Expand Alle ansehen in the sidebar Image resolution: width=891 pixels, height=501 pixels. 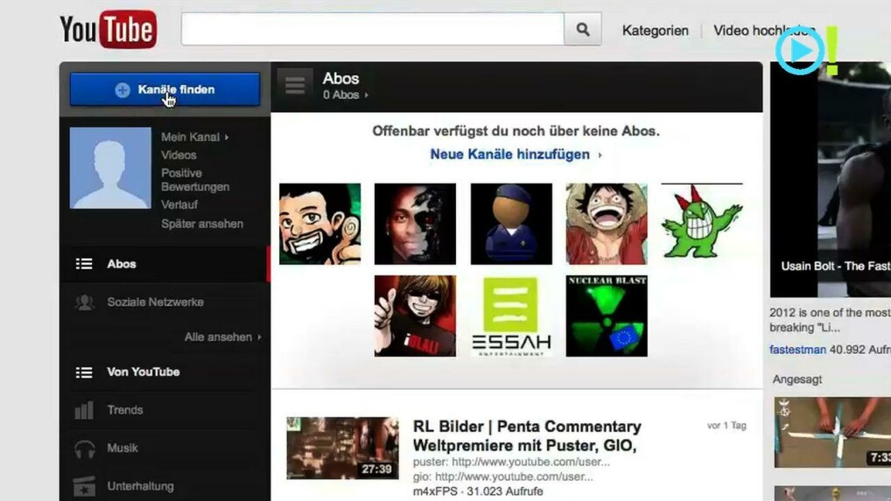(222, 337)
